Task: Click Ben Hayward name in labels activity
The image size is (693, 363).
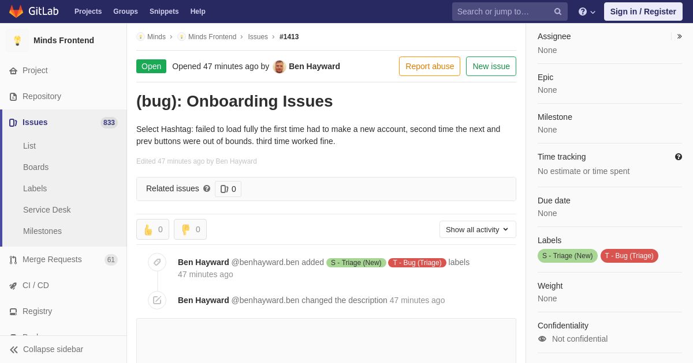Action: tap(203, 262)
